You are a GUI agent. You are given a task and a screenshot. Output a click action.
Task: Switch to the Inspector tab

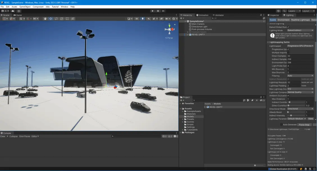coord(273,15)
